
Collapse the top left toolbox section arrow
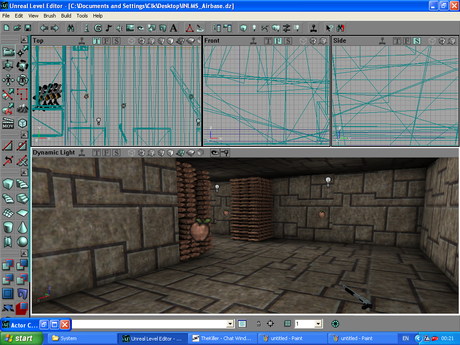24,40
